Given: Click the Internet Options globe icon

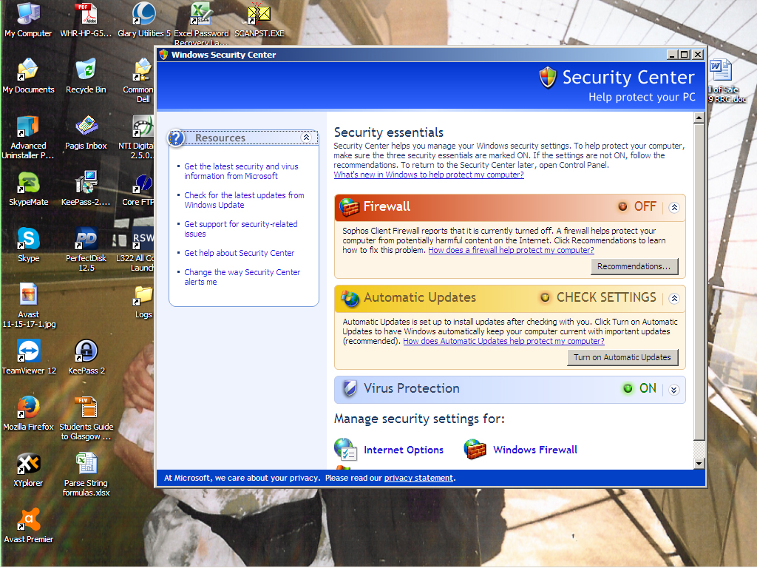Looking at the screenshot, I should coord(345,449).
